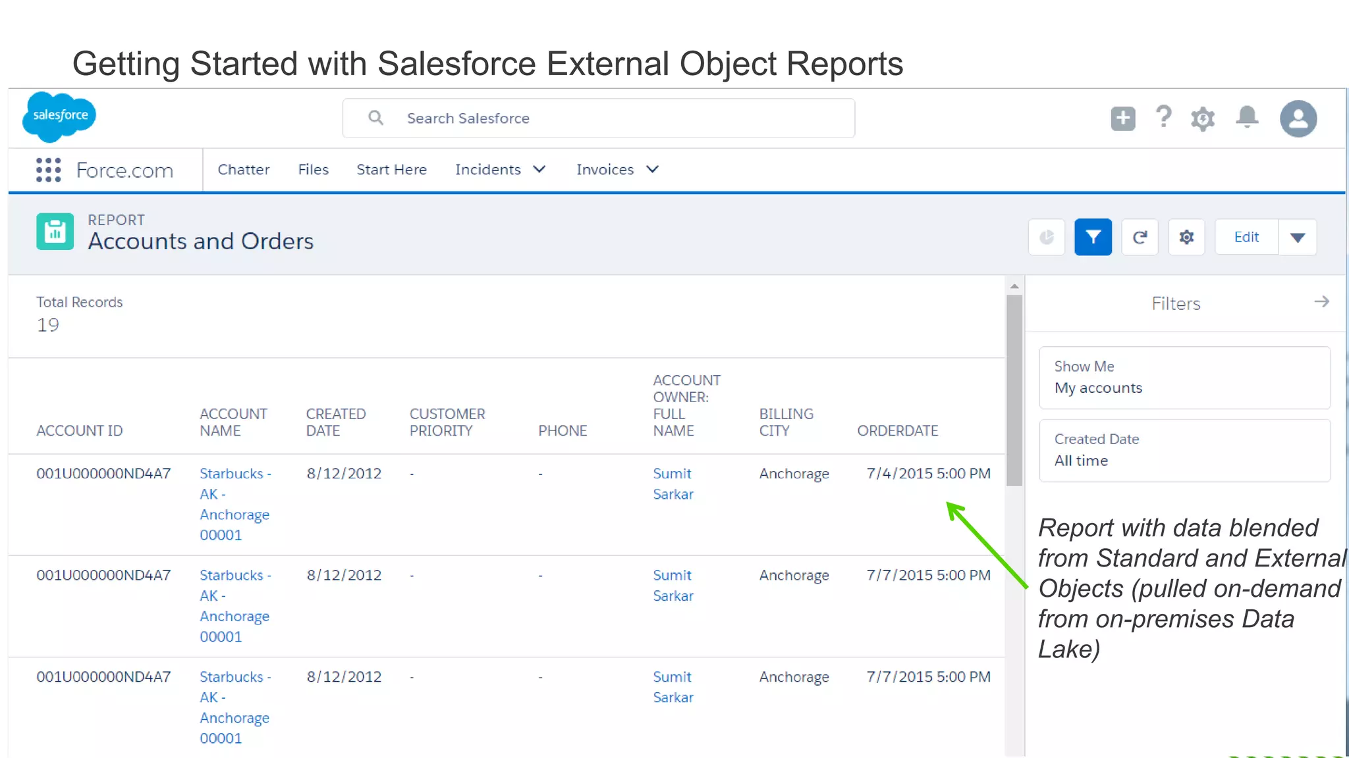
Task: Open the Show Me My accounts filter
Action: point(1184,378)
